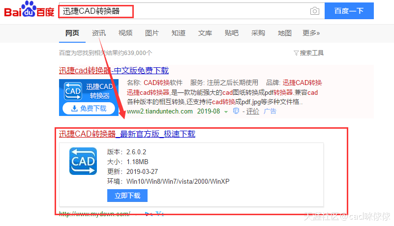The height and width of the screenshot is (226, 394).
Task: Click the 服务: 注册之后长期使用 text
Action: click(x=224, y=83)
